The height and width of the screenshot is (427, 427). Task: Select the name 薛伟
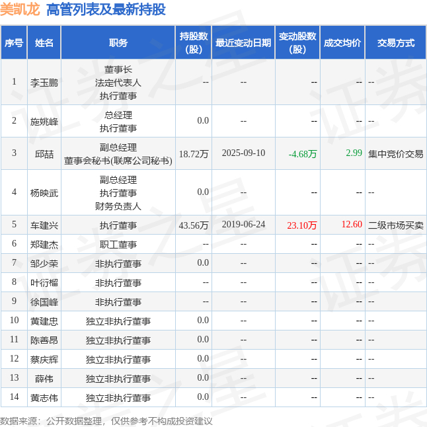point(44,379)
